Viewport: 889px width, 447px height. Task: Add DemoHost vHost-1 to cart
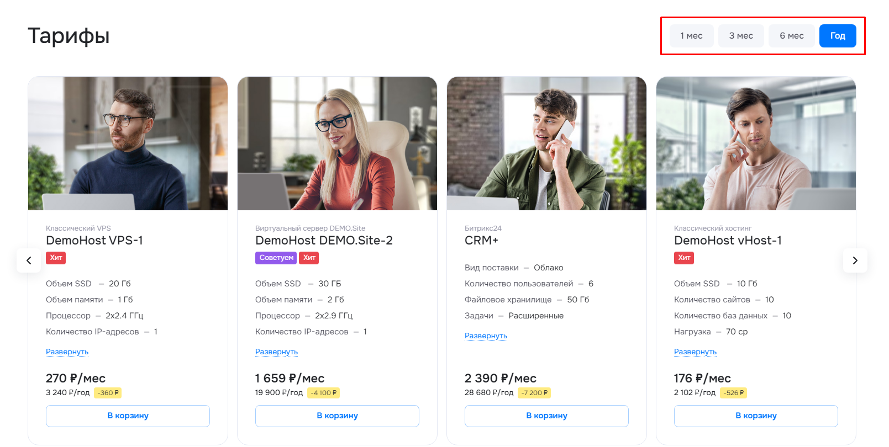pyautogui.click(x=756, y=416)
